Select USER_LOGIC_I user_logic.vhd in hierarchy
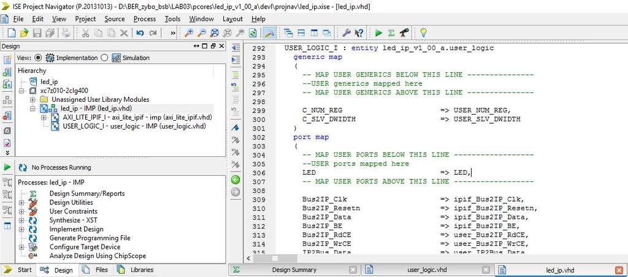628x277 pixels. tap(134, 126)
